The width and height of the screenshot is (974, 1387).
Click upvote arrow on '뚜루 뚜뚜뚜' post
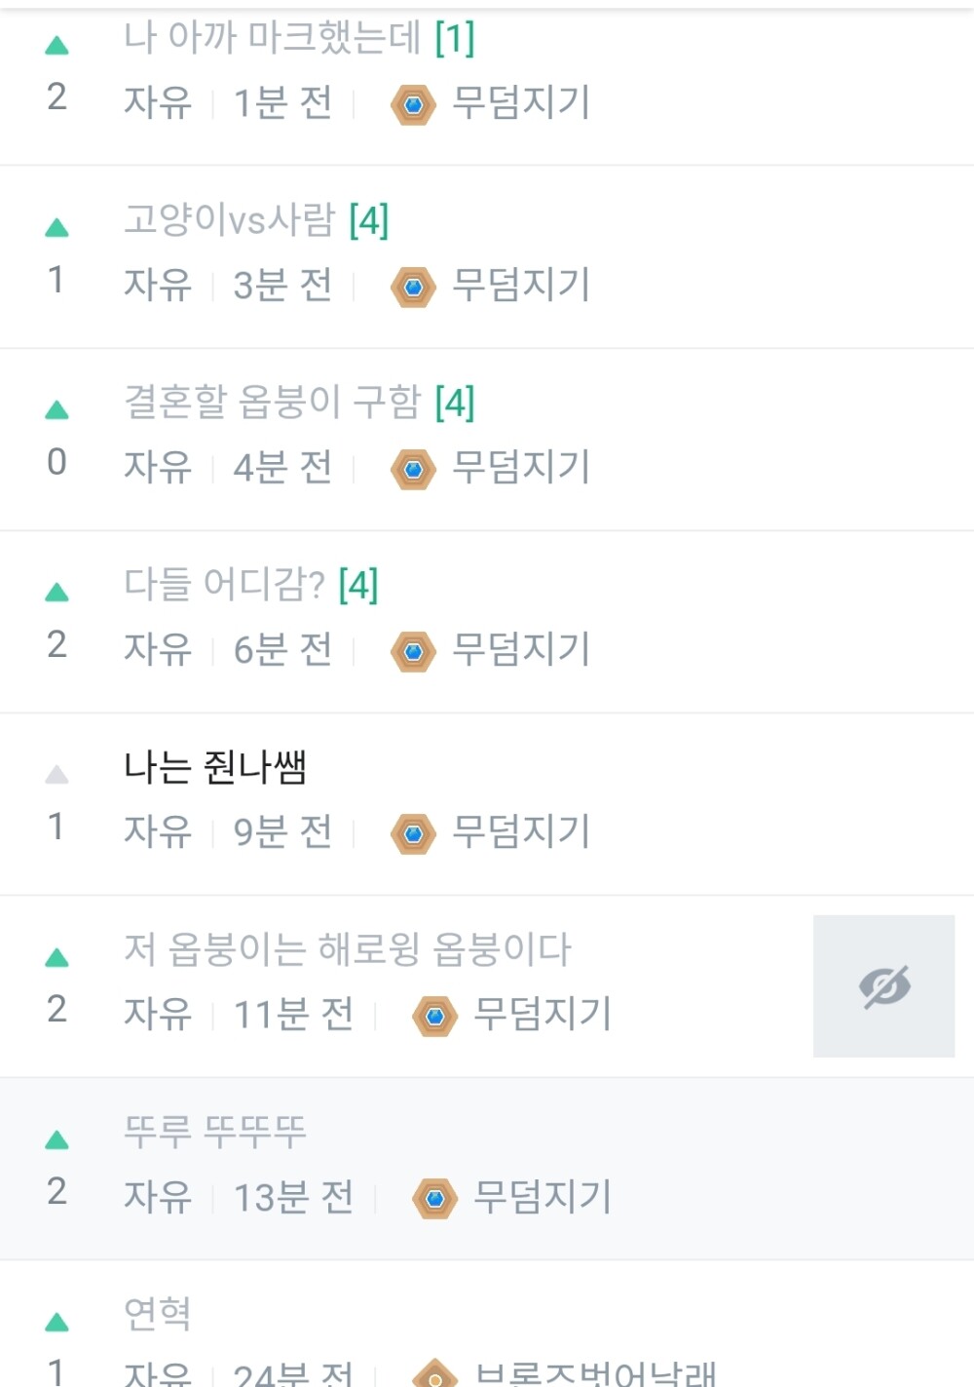coord(56,1140)
